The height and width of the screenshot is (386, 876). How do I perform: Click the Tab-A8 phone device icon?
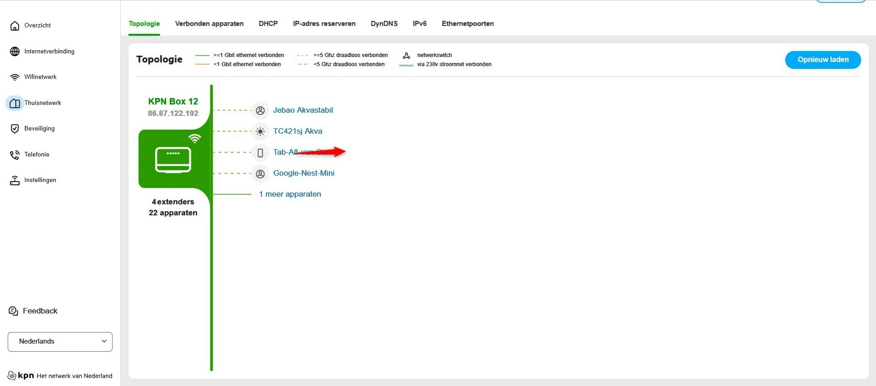pyautogui.click(x=260, y=152)
